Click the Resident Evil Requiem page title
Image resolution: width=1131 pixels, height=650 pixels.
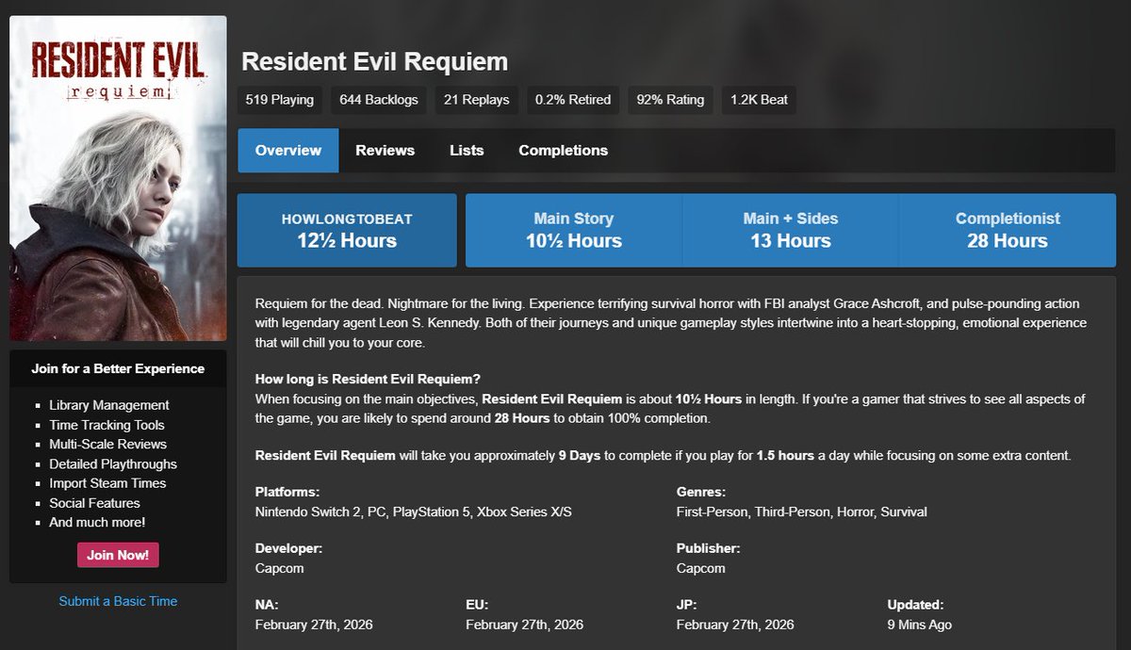pos(374,62)
